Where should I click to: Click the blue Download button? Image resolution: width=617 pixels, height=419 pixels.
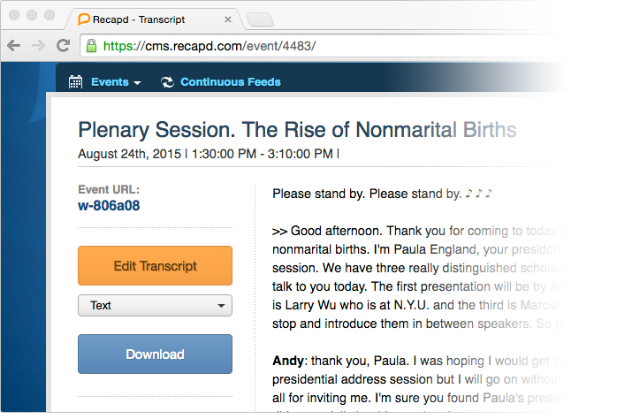click(x=155, y=354)
